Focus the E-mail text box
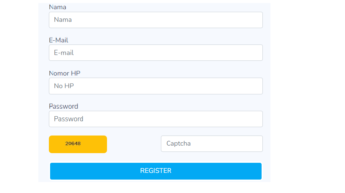Image resolution: width=345 pixels, height=193 pixels. [x=156, y=53]
